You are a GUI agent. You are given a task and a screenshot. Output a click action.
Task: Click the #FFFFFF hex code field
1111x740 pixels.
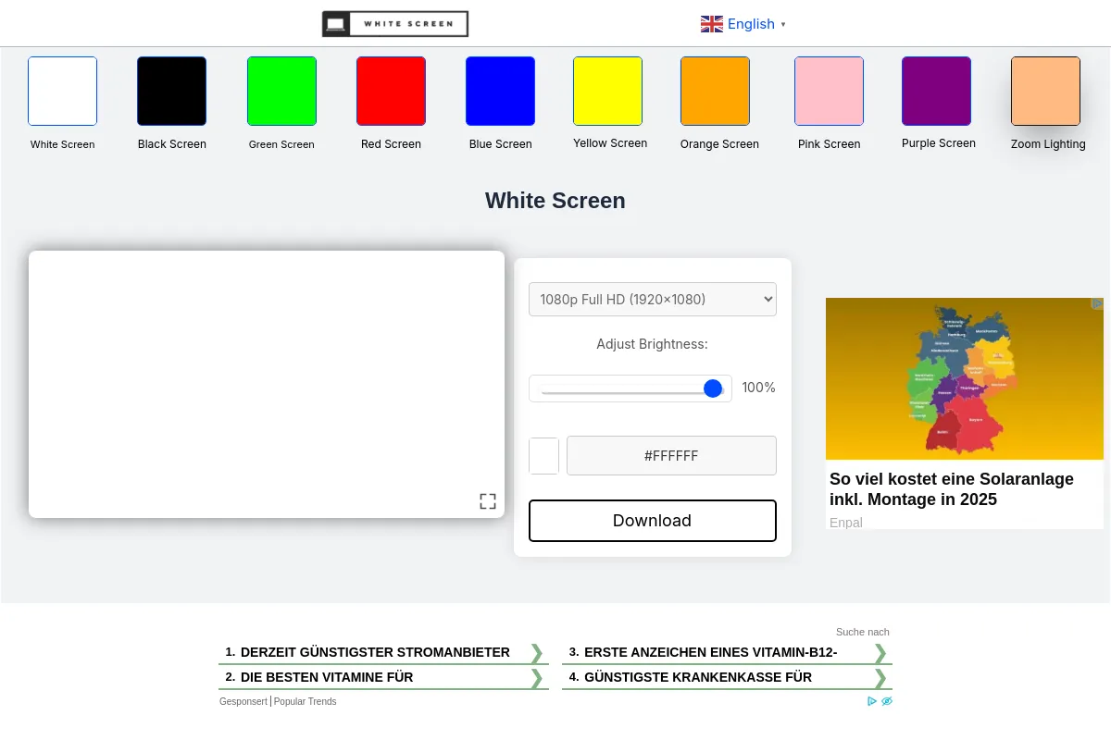pos(671,456)
